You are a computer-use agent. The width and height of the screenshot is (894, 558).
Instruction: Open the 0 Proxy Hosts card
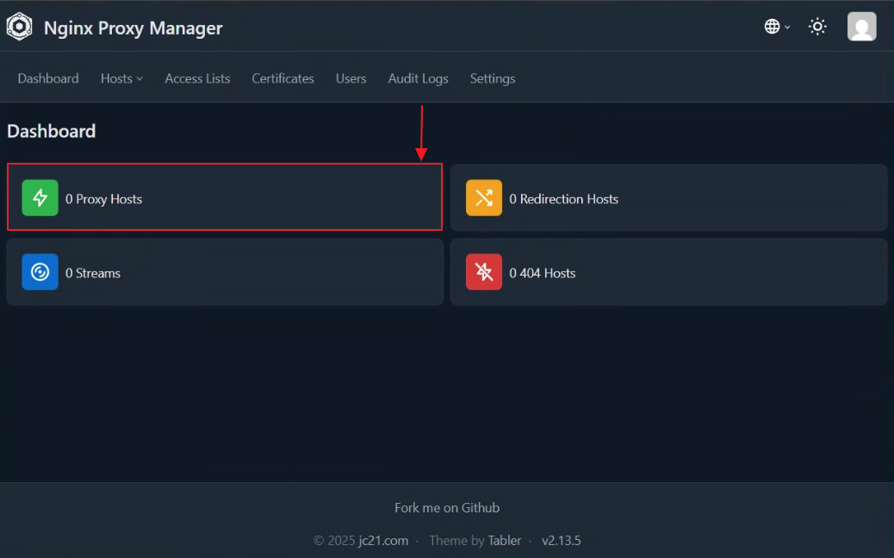point(225,197)
